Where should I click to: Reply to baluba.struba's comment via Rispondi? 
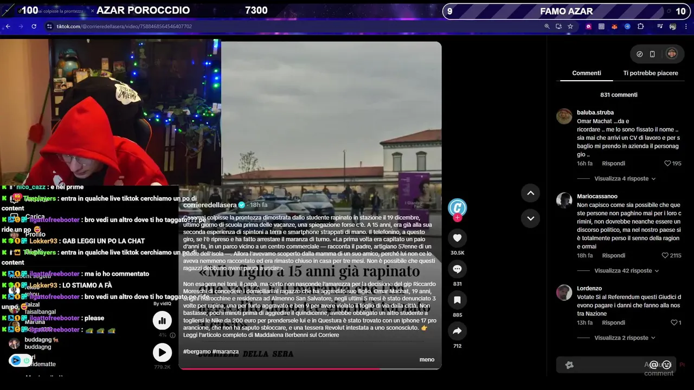point(613,164)
